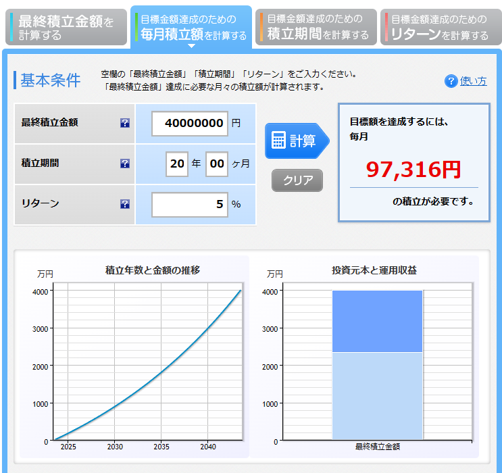The image size is (502, 473).
Task: Open help for 最終積立金額 field
Action: tap(124, 123)
